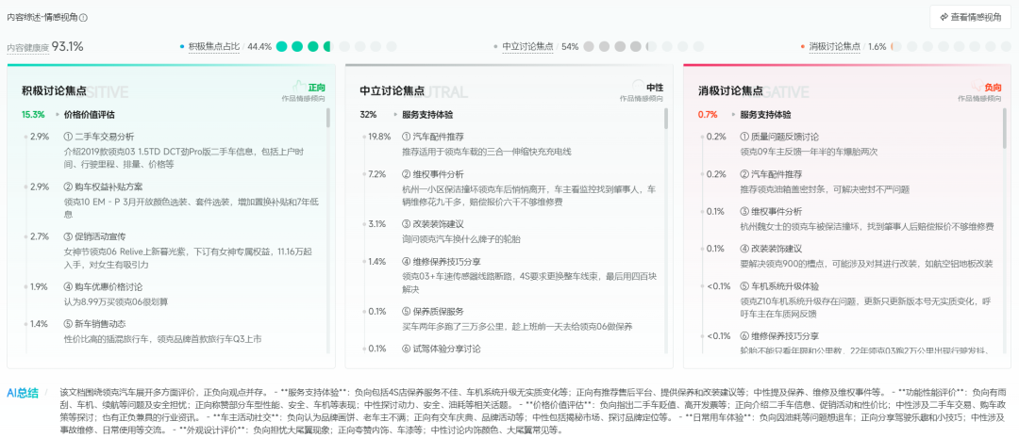The height and width of the screenshot is (438, 1019).
Task: Click the description 领克09车主反馈一年半的车爆胎两次
Action: click(810, 152)
